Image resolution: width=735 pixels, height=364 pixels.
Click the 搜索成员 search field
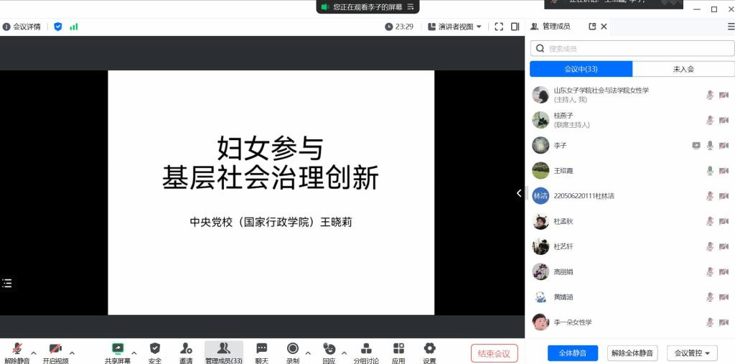[632, 48]
